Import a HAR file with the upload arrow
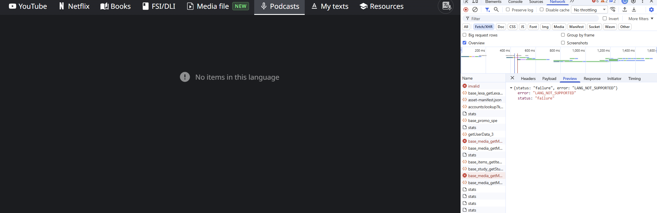657x213 pixels. pyautogui.click(x=625, y=10)
